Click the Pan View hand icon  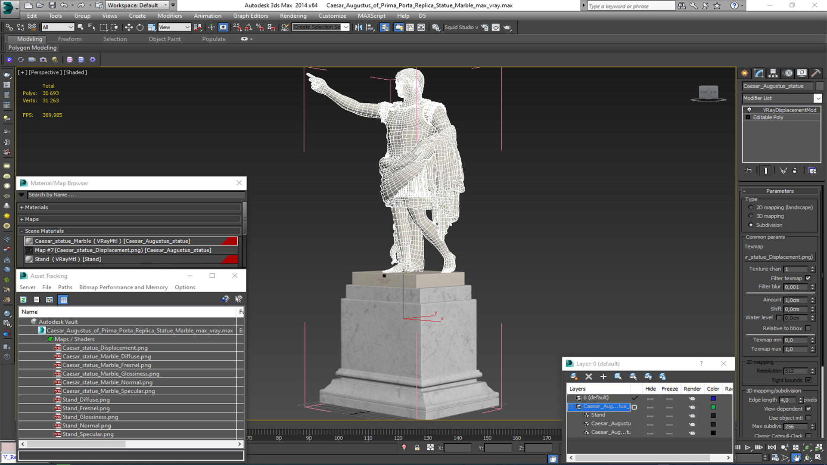pyautogui.click(x=796, y=458)
